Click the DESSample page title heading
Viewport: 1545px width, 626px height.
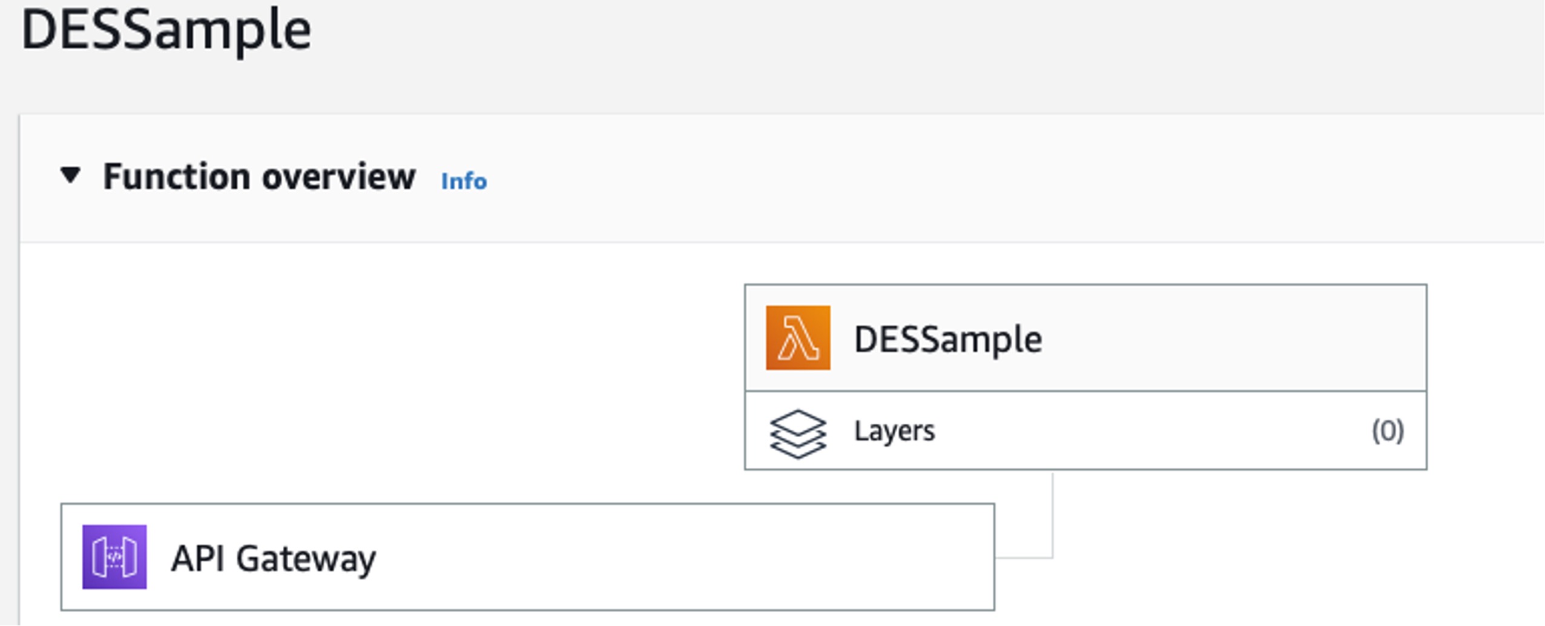166,30
